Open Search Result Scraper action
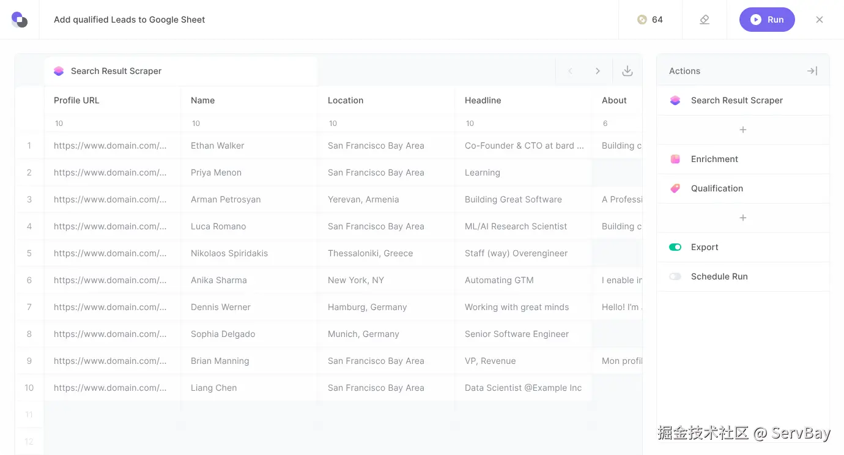This screenshot has width=844, height=455. pyautogui.click(x=743, y=100)
